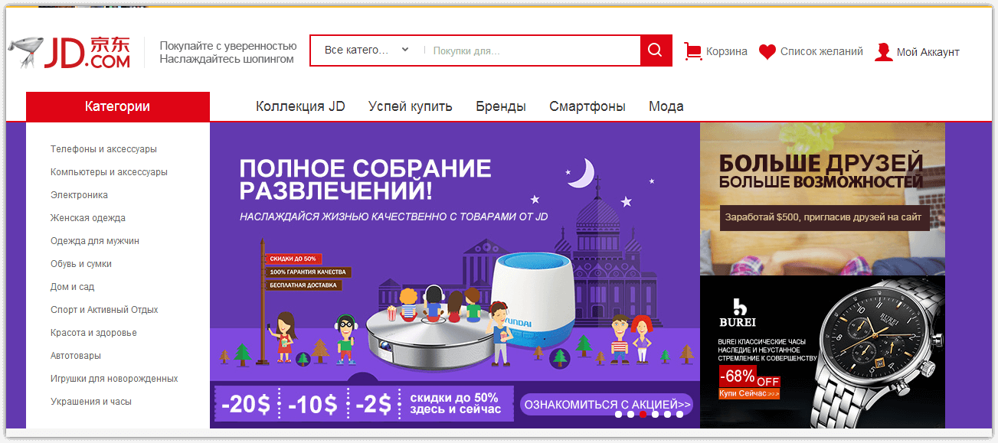This screenshot has width=998, height=443.
Task: Click the Мой Аккаунт user icon
Action: pyautogui.click(x=883, y=52)
